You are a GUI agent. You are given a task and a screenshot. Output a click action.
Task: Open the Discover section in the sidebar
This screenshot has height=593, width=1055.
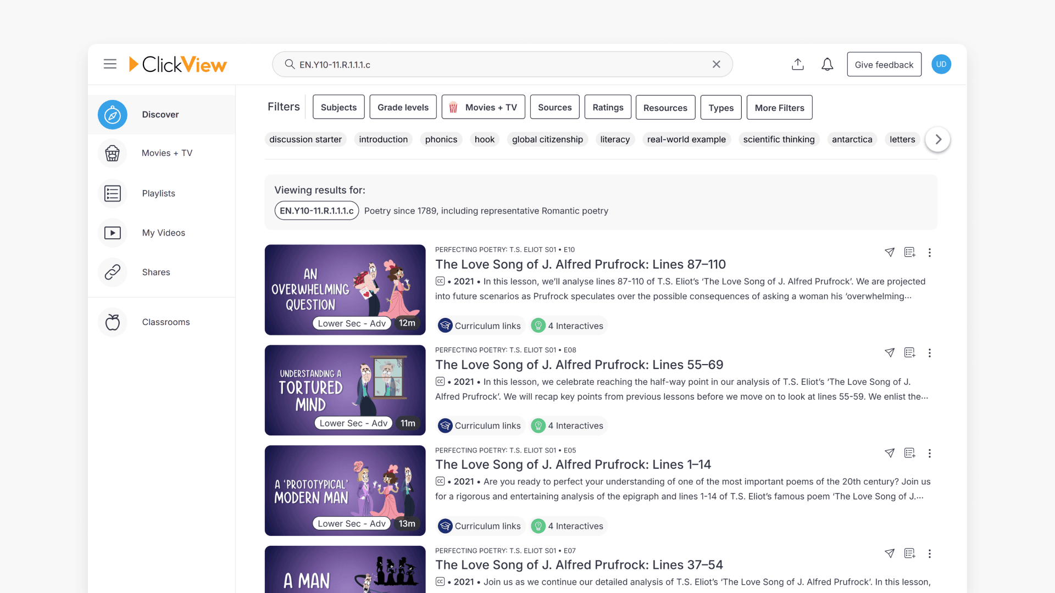(x=160, y=114)
